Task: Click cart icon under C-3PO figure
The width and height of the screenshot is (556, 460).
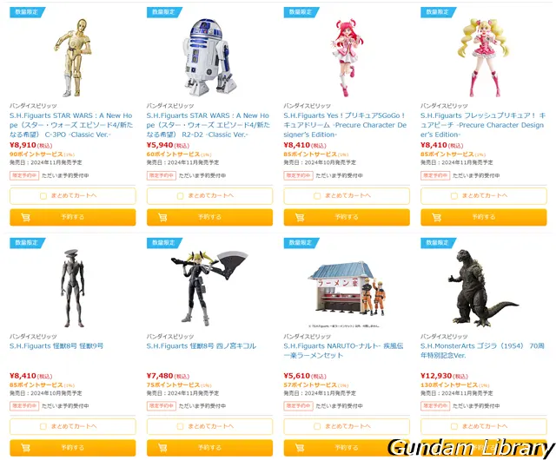Action: click(x=25, y=217)
